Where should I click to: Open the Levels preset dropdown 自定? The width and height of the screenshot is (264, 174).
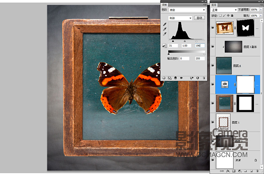pyautogui.click(x=187, y=10)
